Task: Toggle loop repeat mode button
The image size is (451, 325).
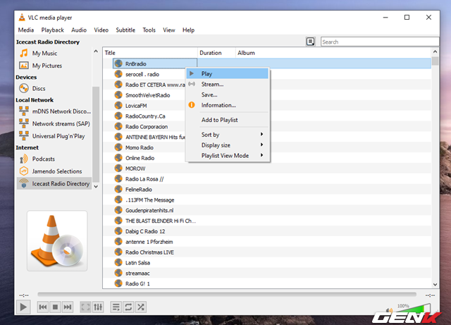Action: (x=128, y=307)
